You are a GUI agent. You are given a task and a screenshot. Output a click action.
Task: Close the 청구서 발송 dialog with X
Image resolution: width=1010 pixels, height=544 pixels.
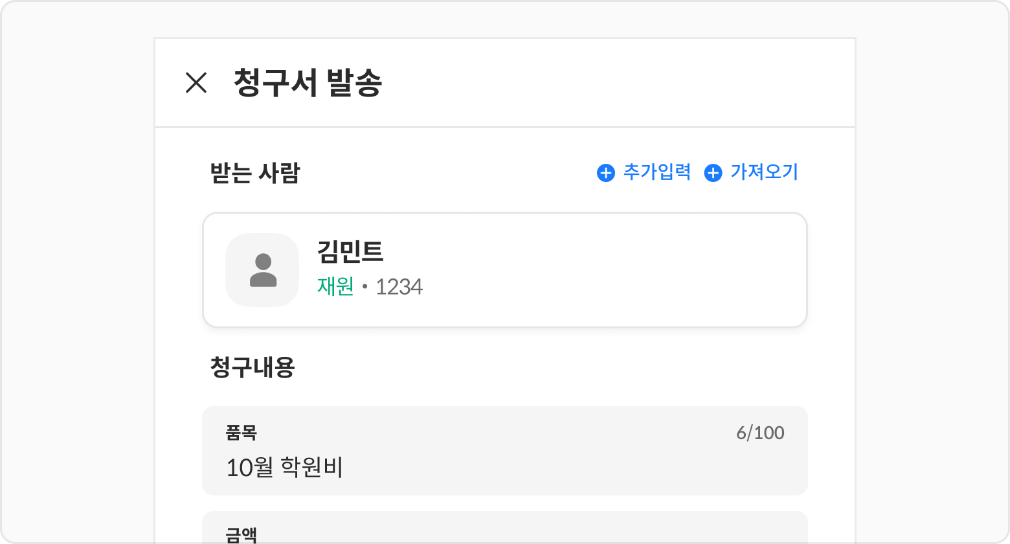point(196,83)
